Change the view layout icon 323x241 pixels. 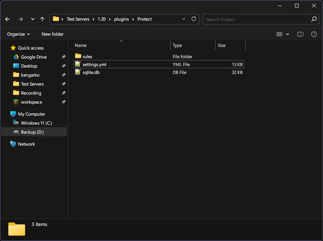click(x=279, y=34)
